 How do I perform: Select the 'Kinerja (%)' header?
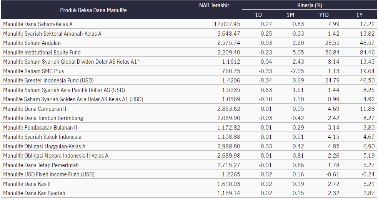pos(310,5)
